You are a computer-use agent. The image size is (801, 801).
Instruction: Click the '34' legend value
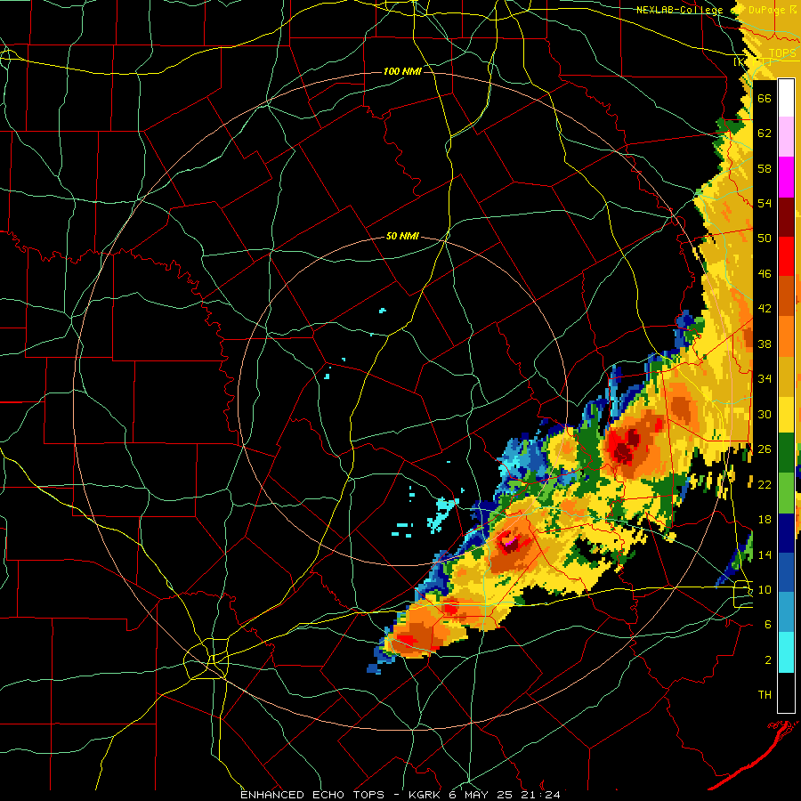pyautogui.click(x=765, y=378)
